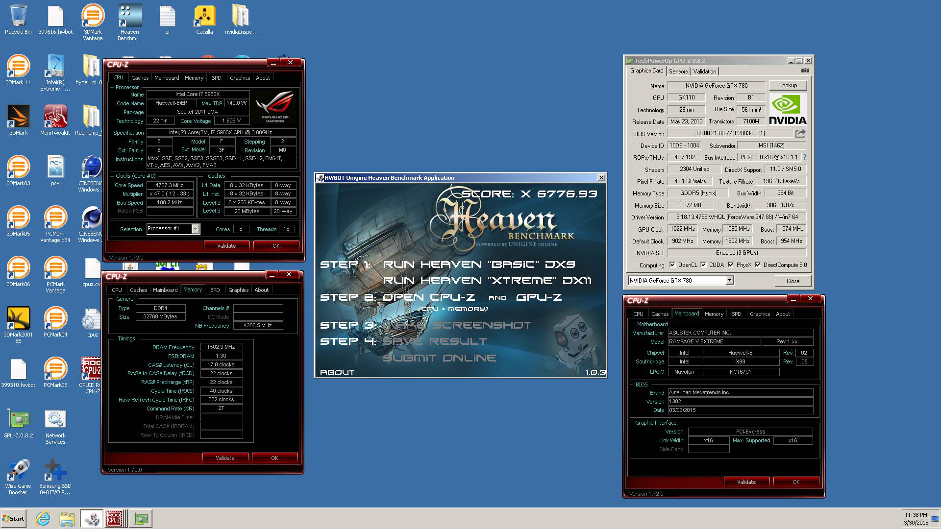Open Windows Explorer from taskbar
Screen dimensions: 941x529
point(67,518)
